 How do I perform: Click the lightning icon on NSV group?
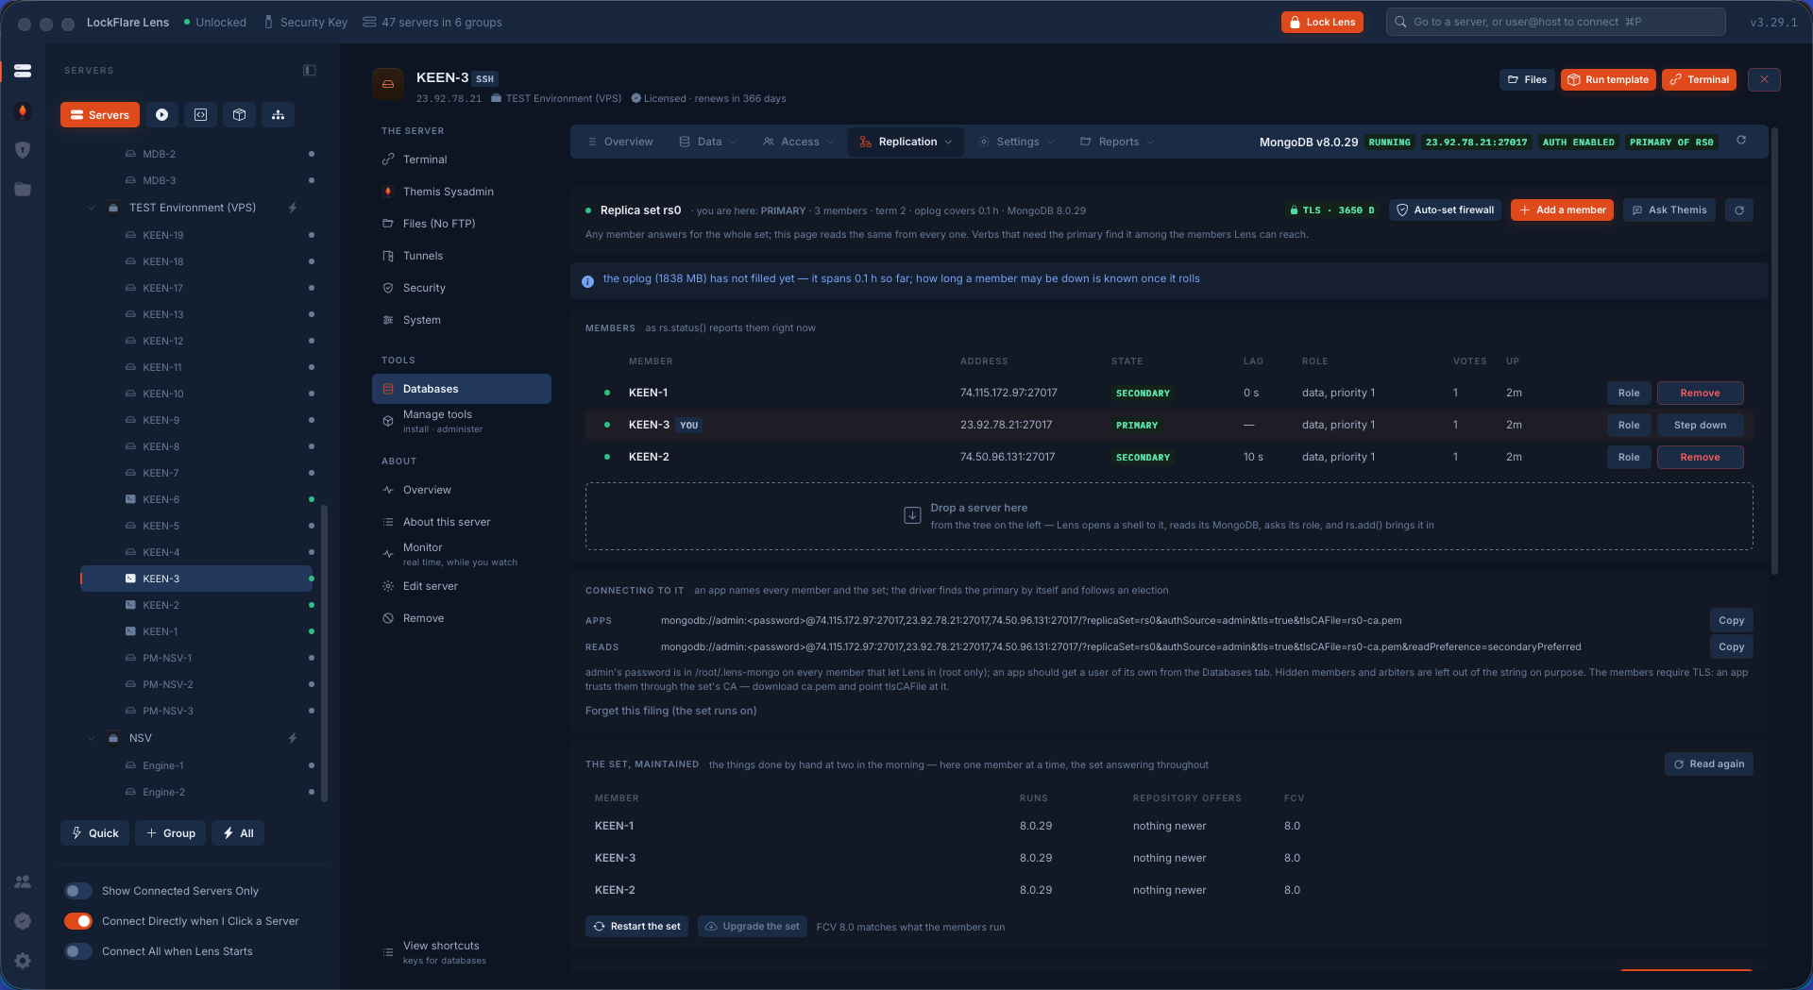pos(293,738)
